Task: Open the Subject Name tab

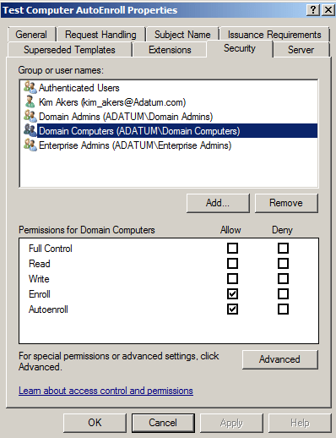Action: coord(182,35)
